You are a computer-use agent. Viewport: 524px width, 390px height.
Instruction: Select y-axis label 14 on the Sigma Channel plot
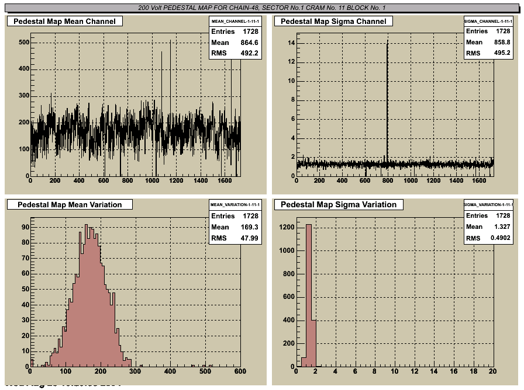pyautogui.click(x=291, y=43)
